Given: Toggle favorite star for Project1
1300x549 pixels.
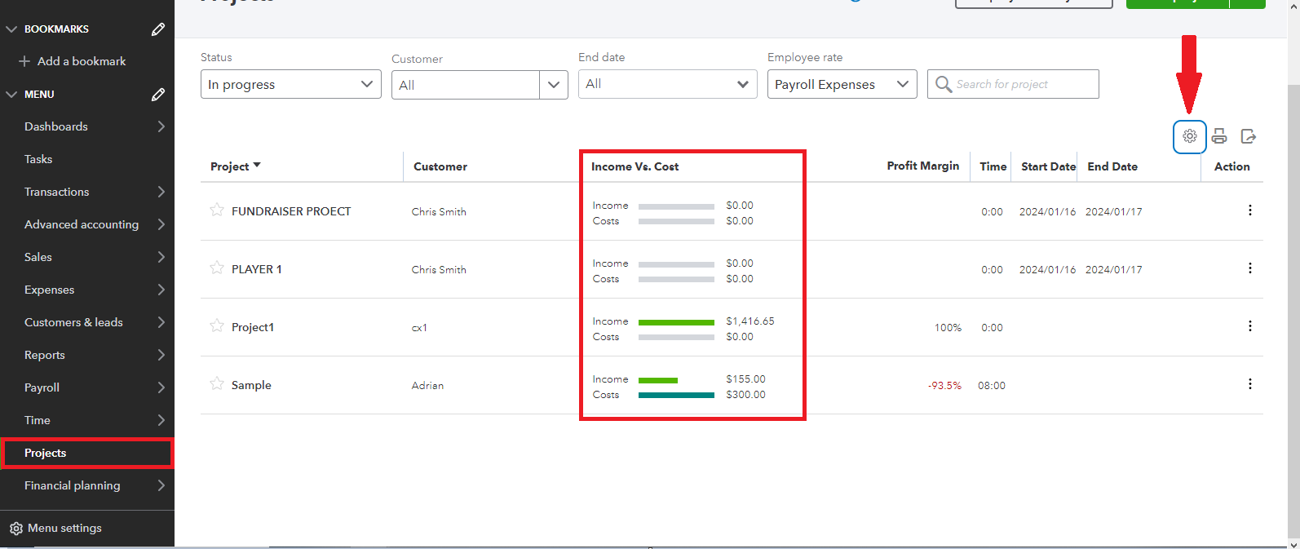Looking at the screenshot, I should (x=217, y=326).
